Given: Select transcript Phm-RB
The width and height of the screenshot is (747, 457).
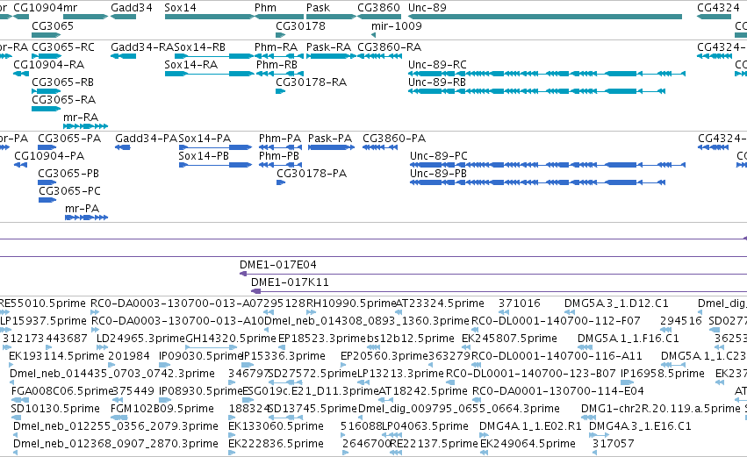Looking at the screenshot, I should 280,74.
